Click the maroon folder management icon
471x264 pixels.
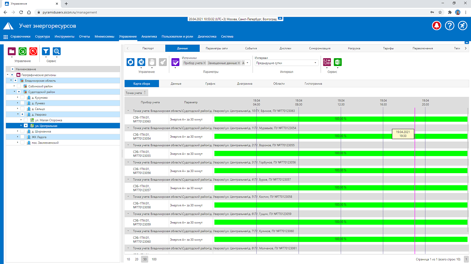coord(12,51)
